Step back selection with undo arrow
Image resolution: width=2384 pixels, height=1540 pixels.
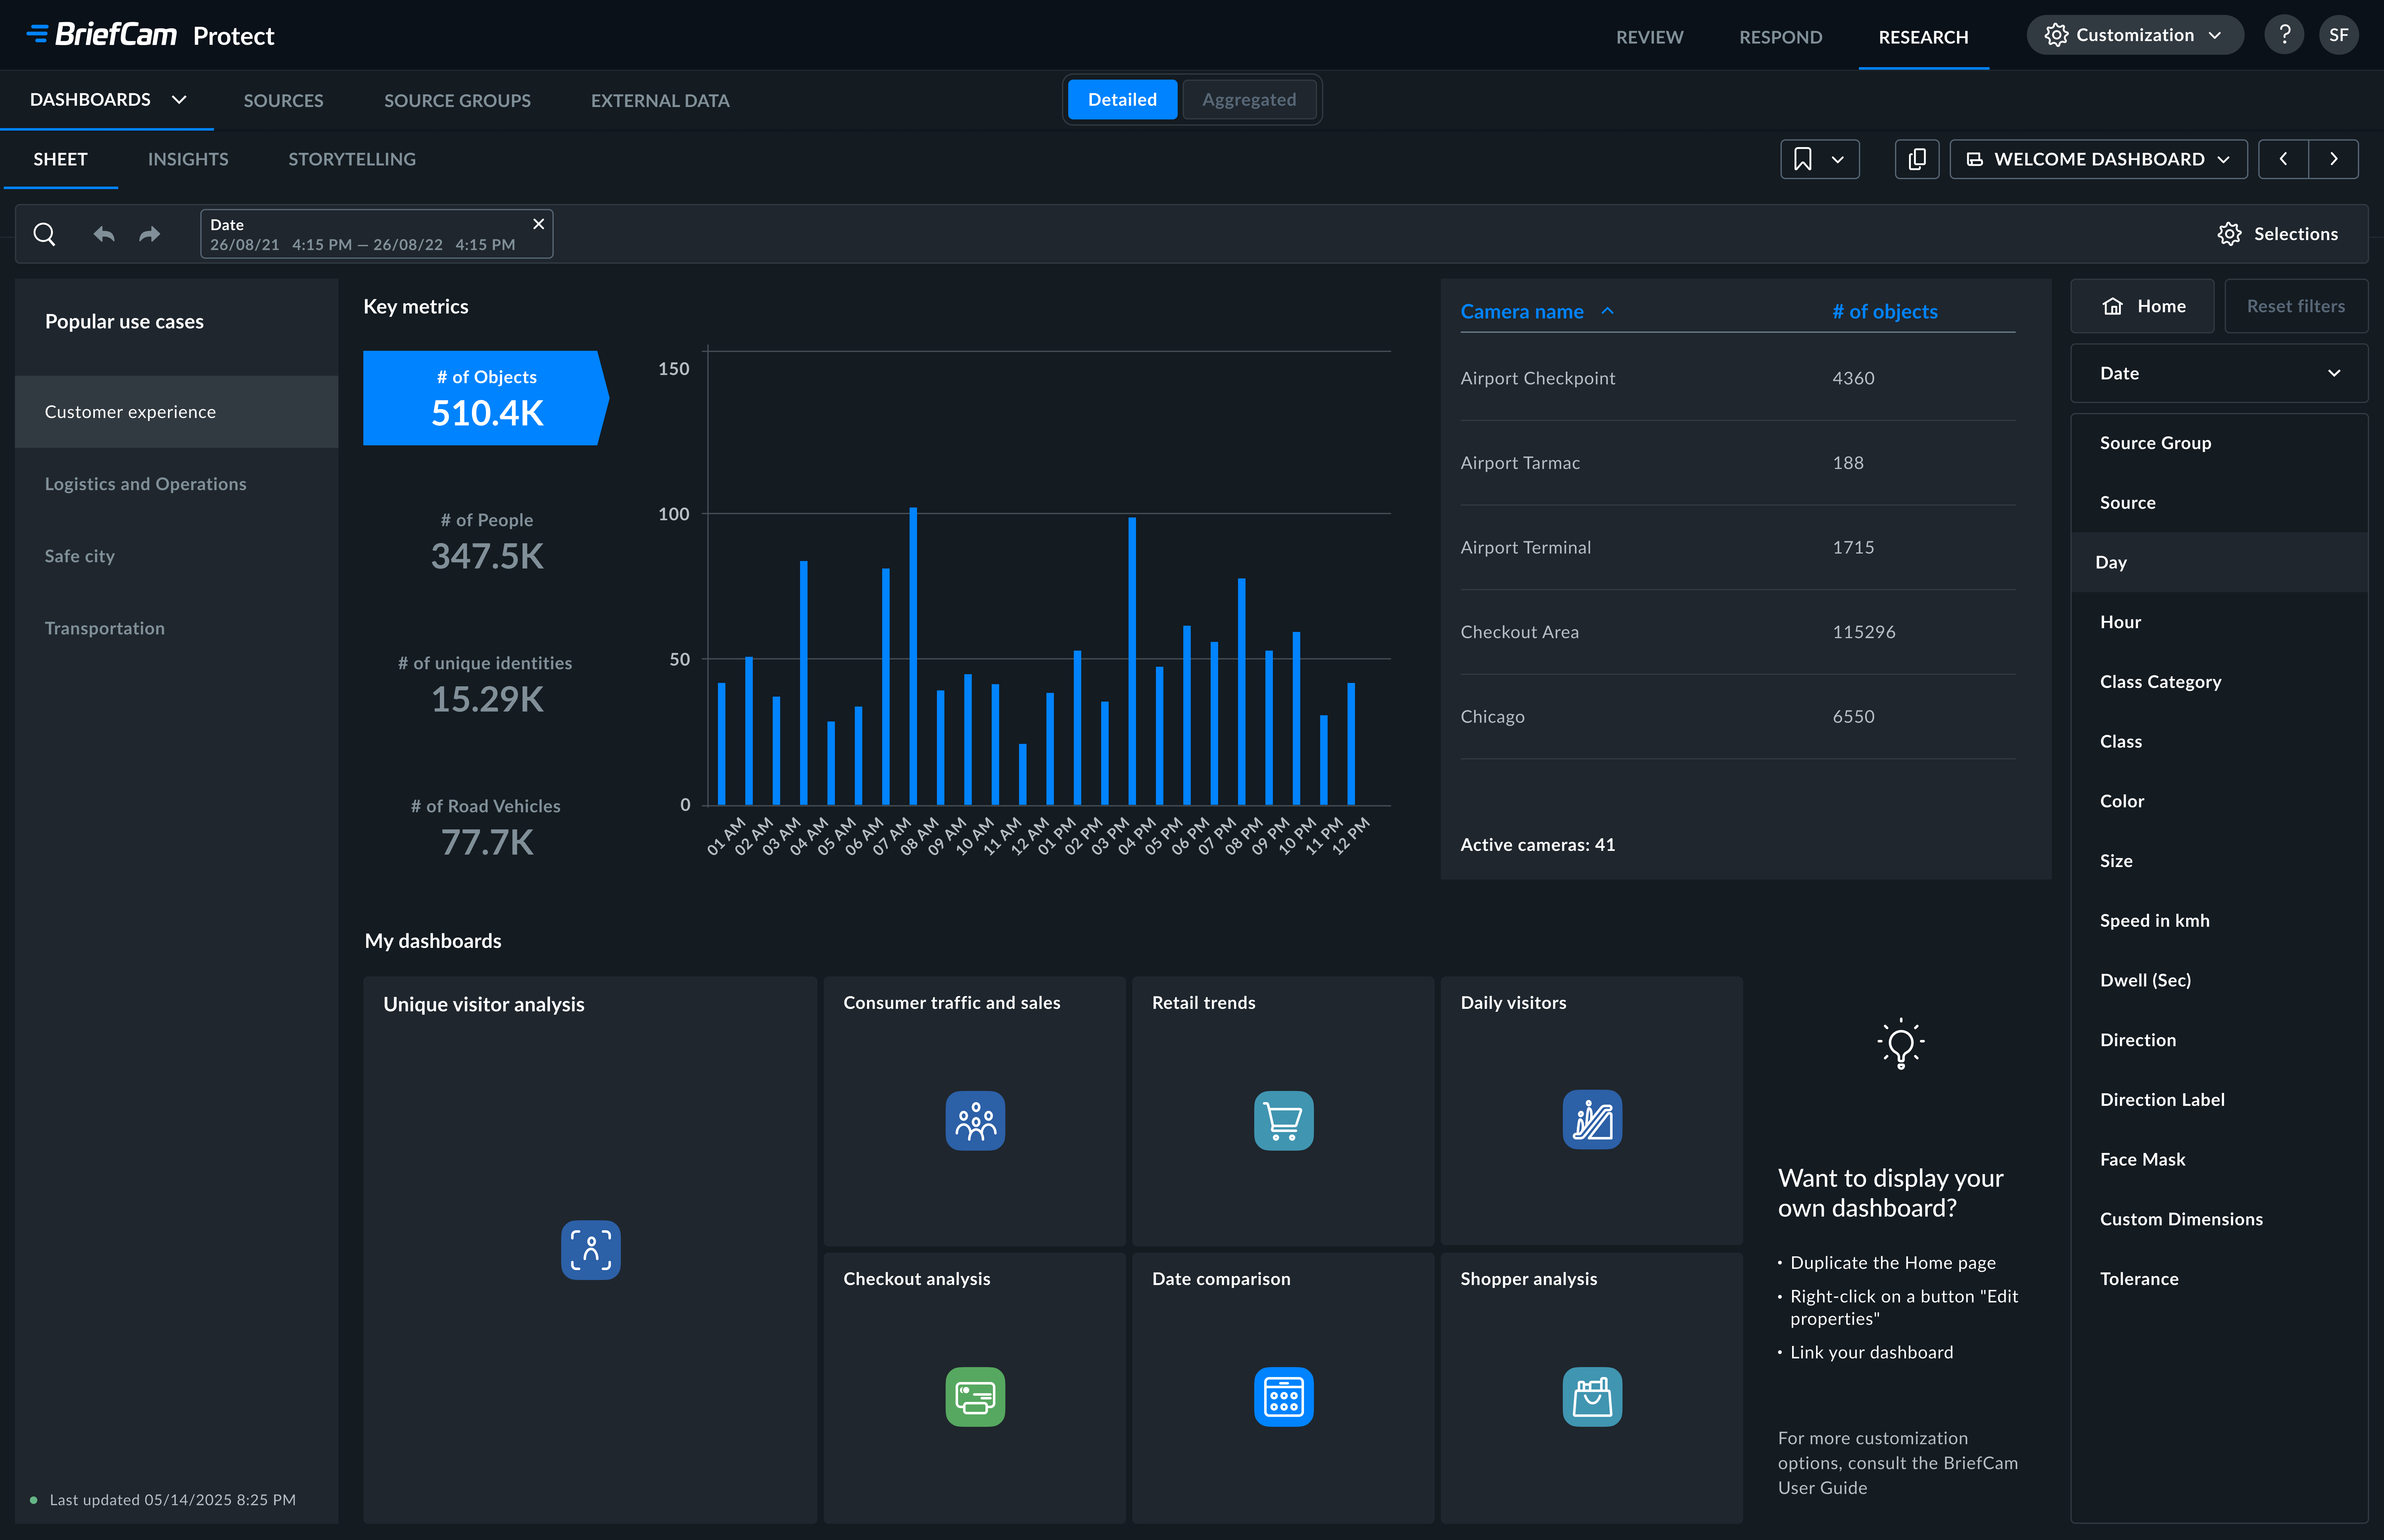click(104, 234)
